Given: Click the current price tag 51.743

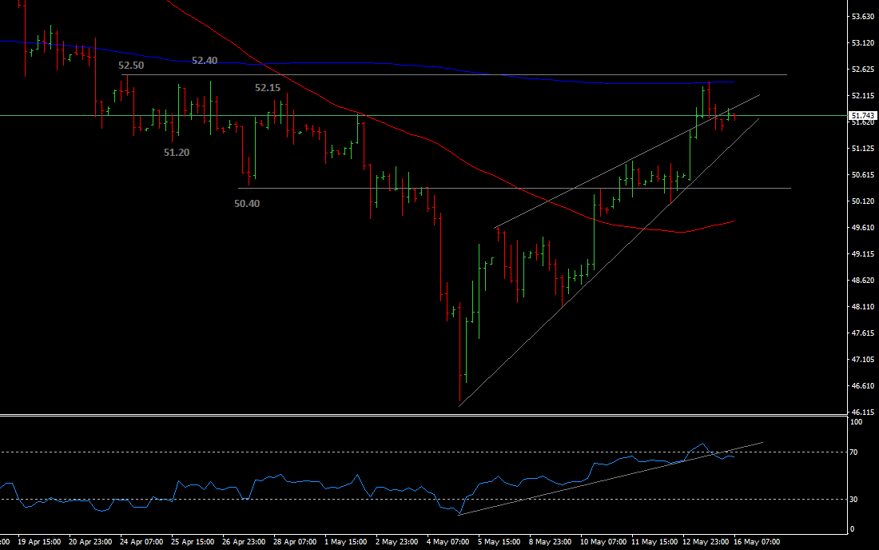Looking at the screenshot, I should pyautogui.click(x=862, y=116).
